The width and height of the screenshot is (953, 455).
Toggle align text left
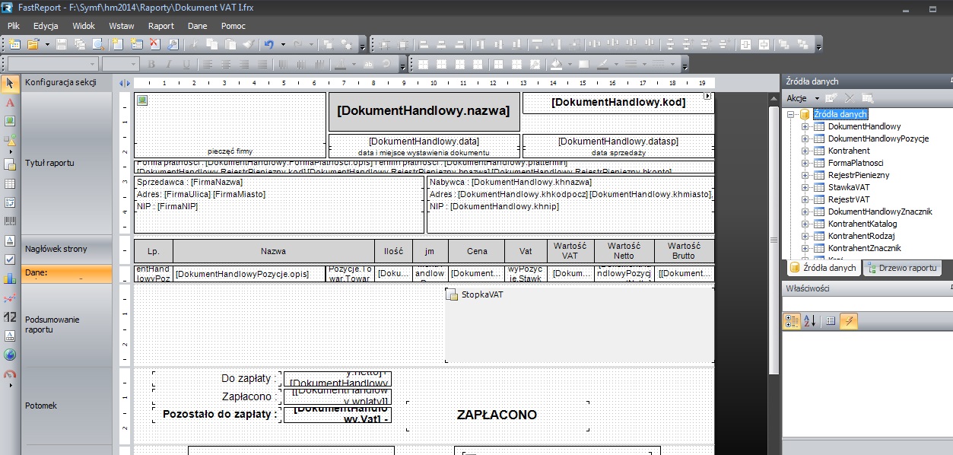[207, 64]
